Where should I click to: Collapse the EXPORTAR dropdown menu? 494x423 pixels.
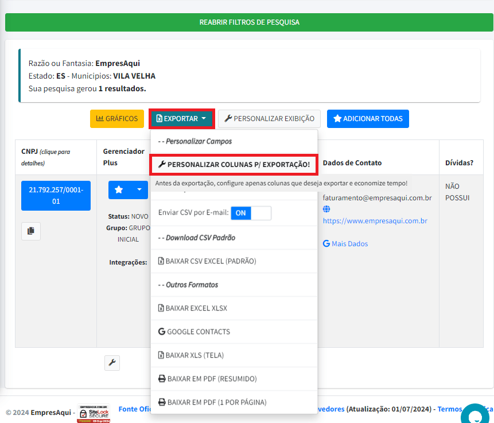[182, 119]
